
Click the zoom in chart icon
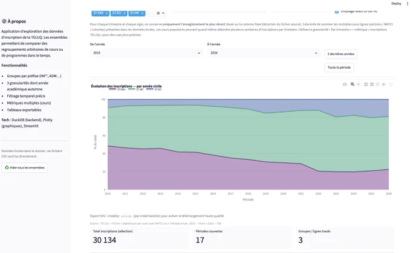pyautogui.click(x=366, y=85)
